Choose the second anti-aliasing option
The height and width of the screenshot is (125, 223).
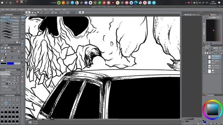10,84
